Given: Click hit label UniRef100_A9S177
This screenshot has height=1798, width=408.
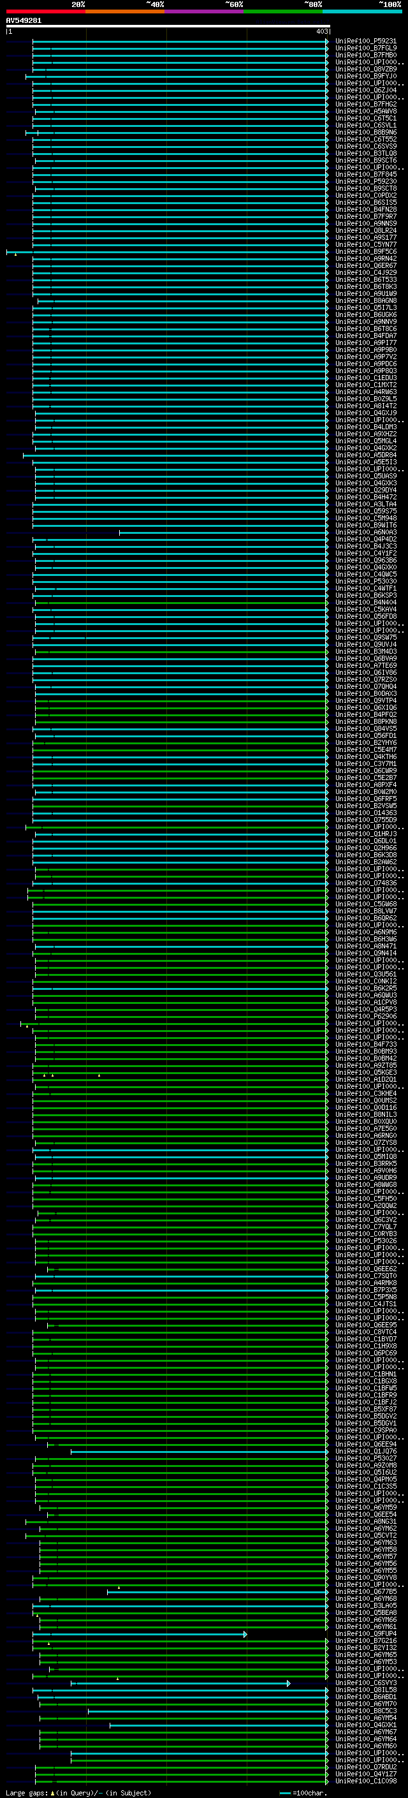Looking at the screenshot, I should point(365,238).
